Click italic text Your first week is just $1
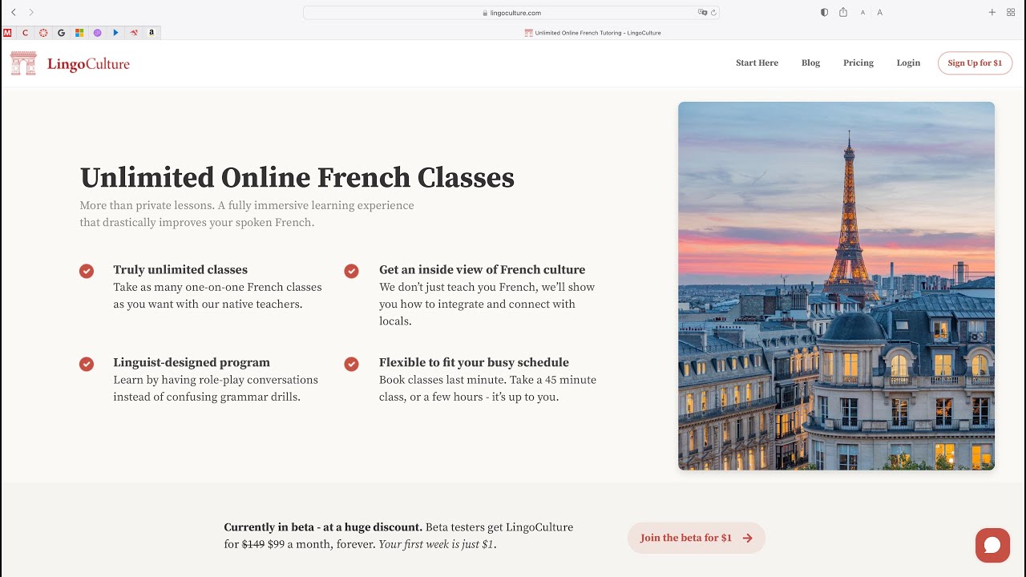Image resolution: width=1026 pixels, height=577 pixels. (x=438, y=545)
